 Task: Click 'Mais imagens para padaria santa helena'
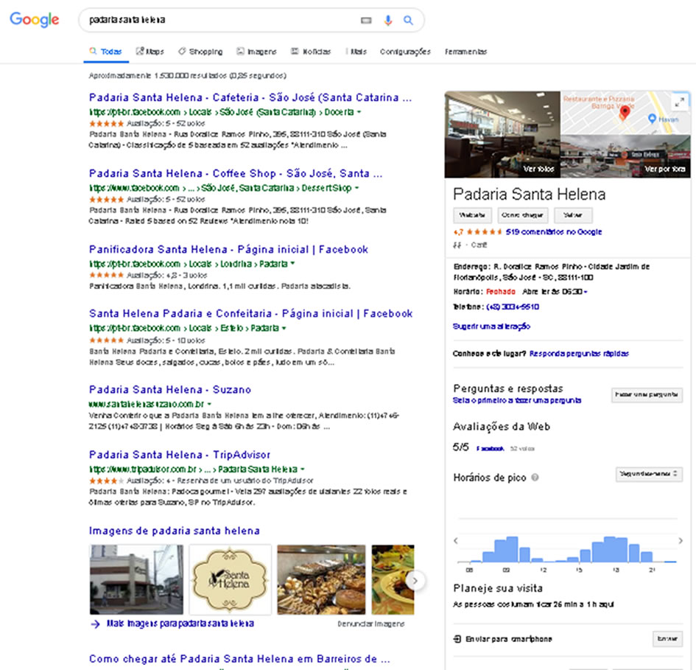point(180,624)
